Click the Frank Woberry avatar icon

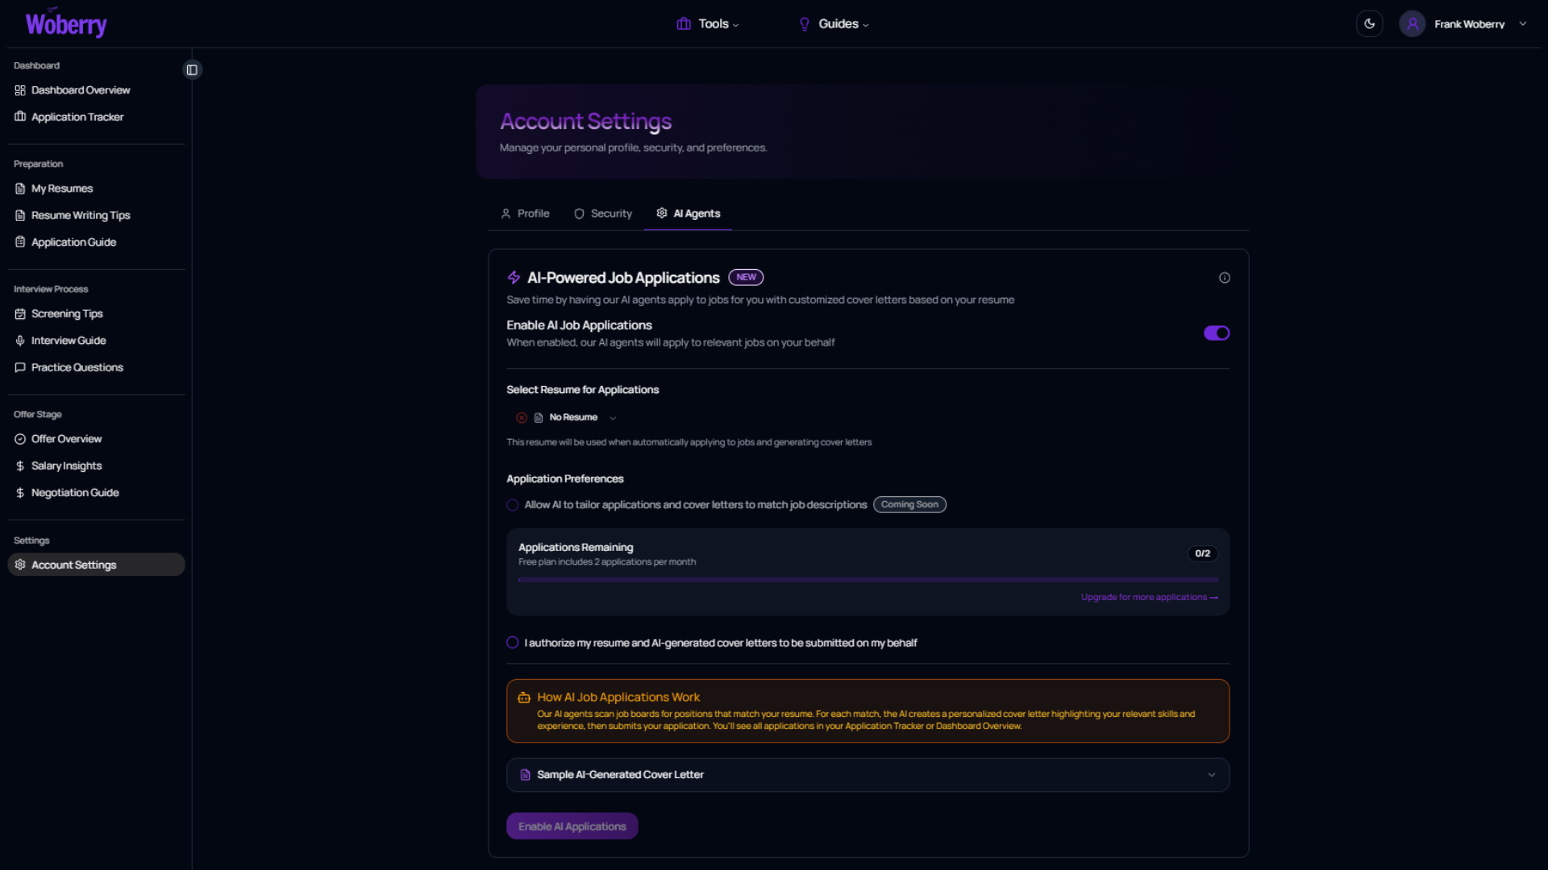(x=1413, y=24)
